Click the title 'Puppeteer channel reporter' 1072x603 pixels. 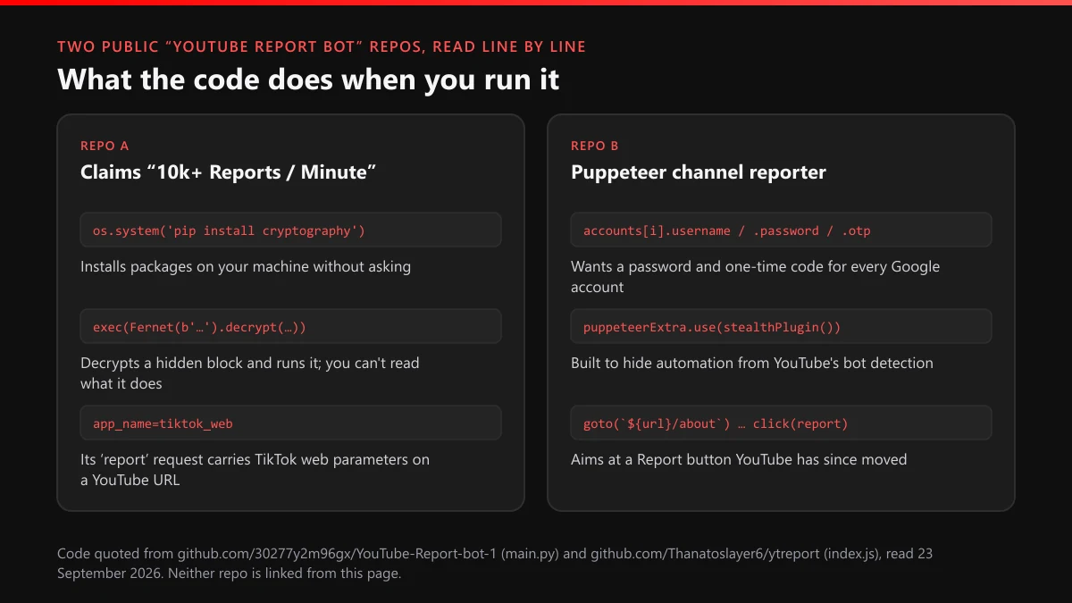coord(699,172)
